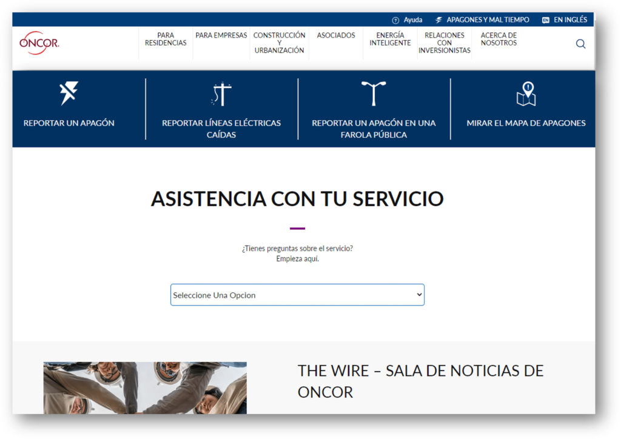Screen dimensions: 621x439
Task: Click Mirar el Mapa de Apagones link
Action: coord(526,123)
